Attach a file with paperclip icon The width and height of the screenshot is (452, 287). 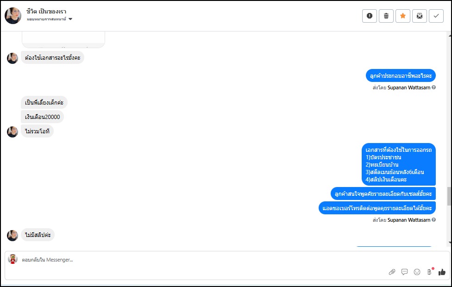(392, 272)
